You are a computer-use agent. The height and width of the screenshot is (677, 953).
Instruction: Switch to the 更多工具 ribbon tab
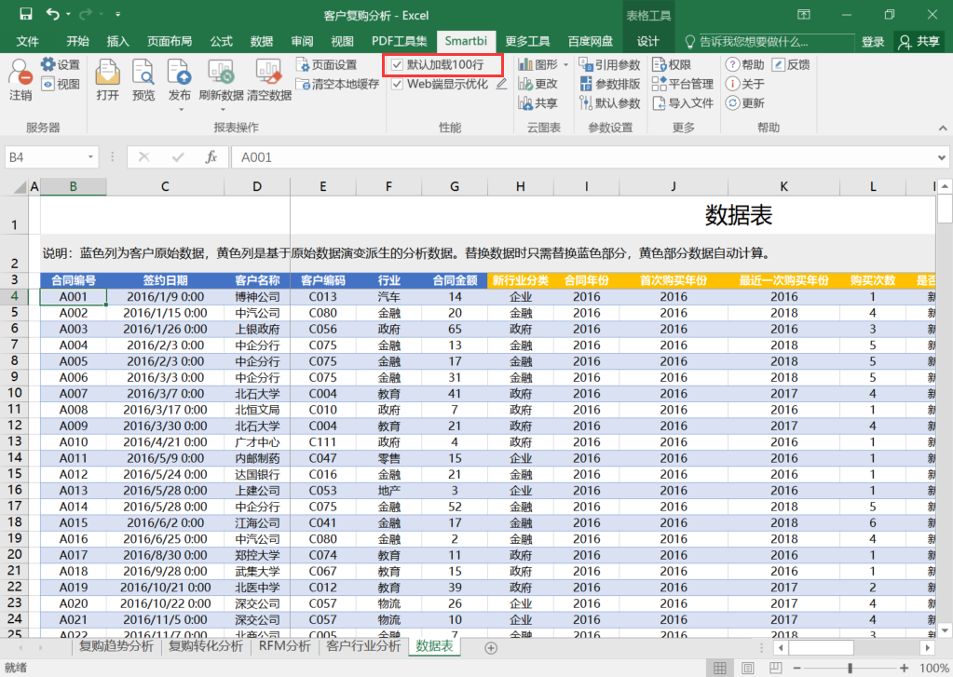[527, 41]
